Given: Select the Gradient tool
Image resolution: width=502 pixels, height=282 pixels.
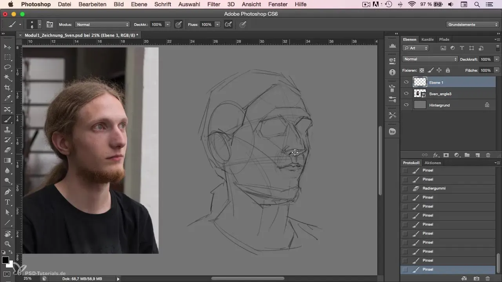Looking at the screenshot, I should pyautogui.click(x=7, y=160).
